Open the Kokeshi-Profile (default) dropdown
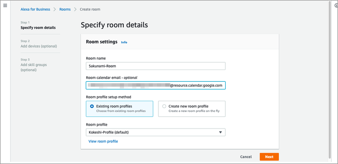Viewport: 338px width, 164px height. point(155,132)
